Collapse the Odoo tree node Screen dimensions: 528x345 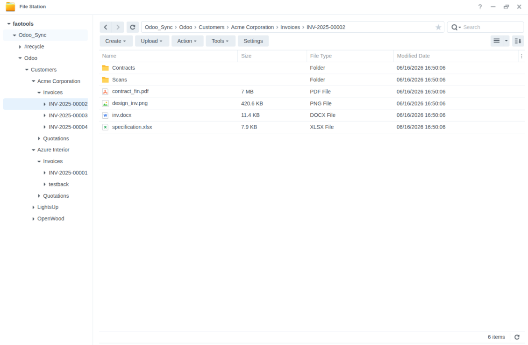pyautogui.click(x=20, y=58)
